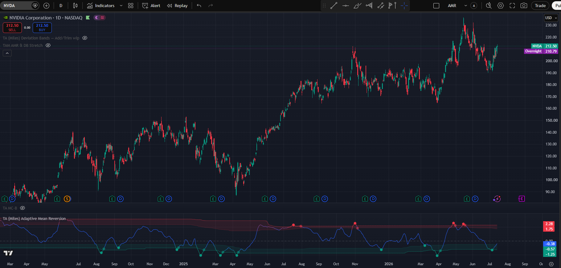Screen dimensions: 561x268
Task: Click the Overnight 210.79 price label
Action: tap(541, 51)
